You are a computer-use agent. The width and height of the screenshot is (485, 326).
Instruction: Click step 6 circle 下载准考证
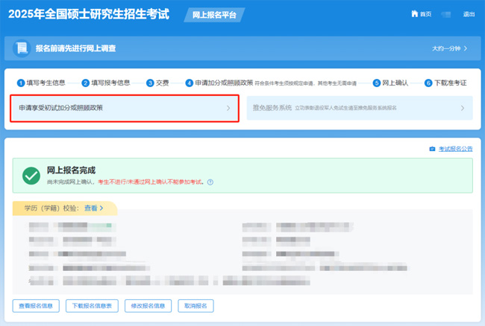[x=428, y=83]
